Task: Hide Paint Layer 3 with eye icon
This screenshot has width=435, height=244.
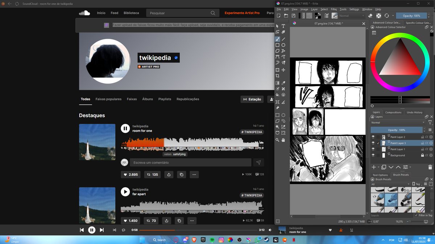Action: coord(373,143)
